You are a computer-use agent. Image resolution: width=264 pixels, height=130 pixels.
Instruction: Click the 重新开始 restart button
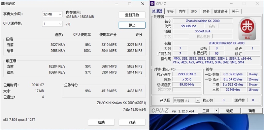click(x=132, y=15)
